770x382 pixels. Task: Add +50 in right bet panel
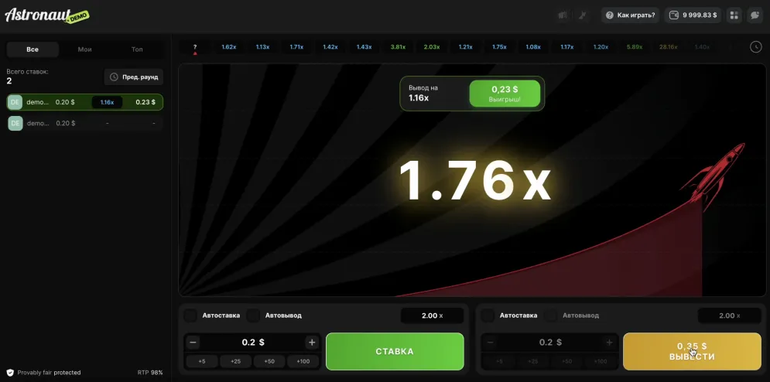tap(566, 361)
